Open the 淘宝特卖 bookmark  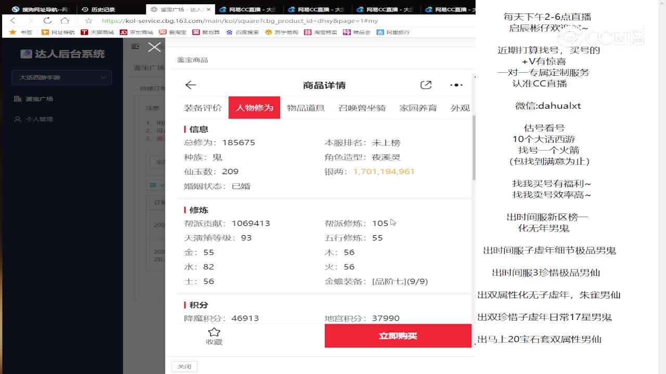(321, 32)
